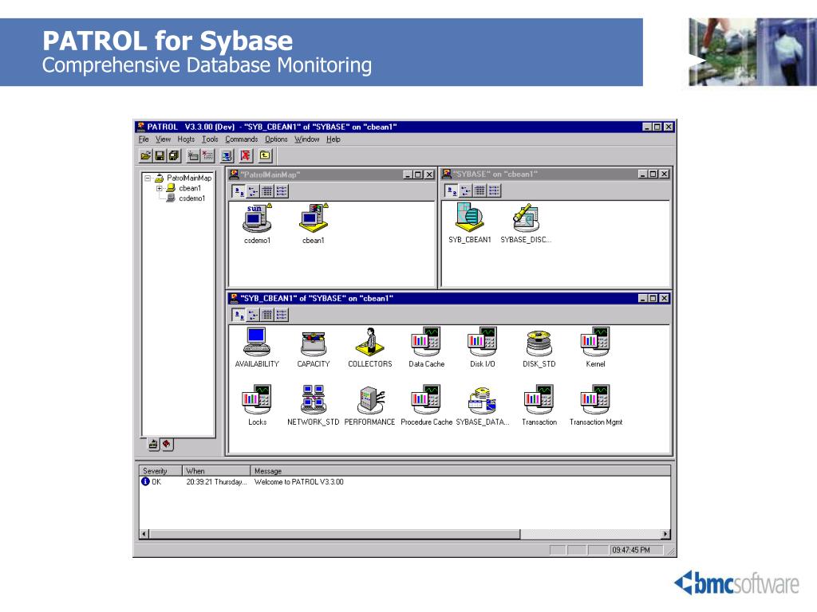Switch PatrolMainMap window to grid list view

click(266, 191)
